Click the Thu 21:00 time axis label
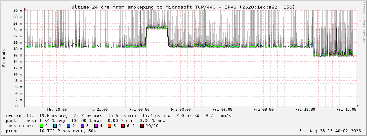 click(98, 110)
